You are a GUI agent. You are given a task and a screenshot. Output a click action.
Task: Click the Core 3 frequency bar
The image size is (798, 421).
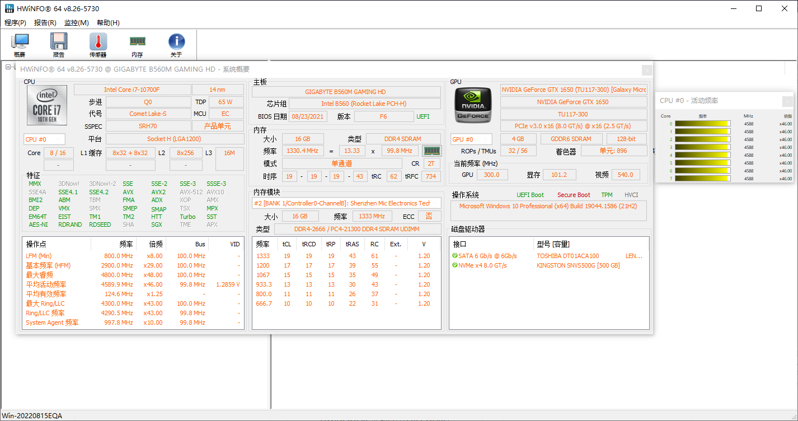tap(702, 147)
